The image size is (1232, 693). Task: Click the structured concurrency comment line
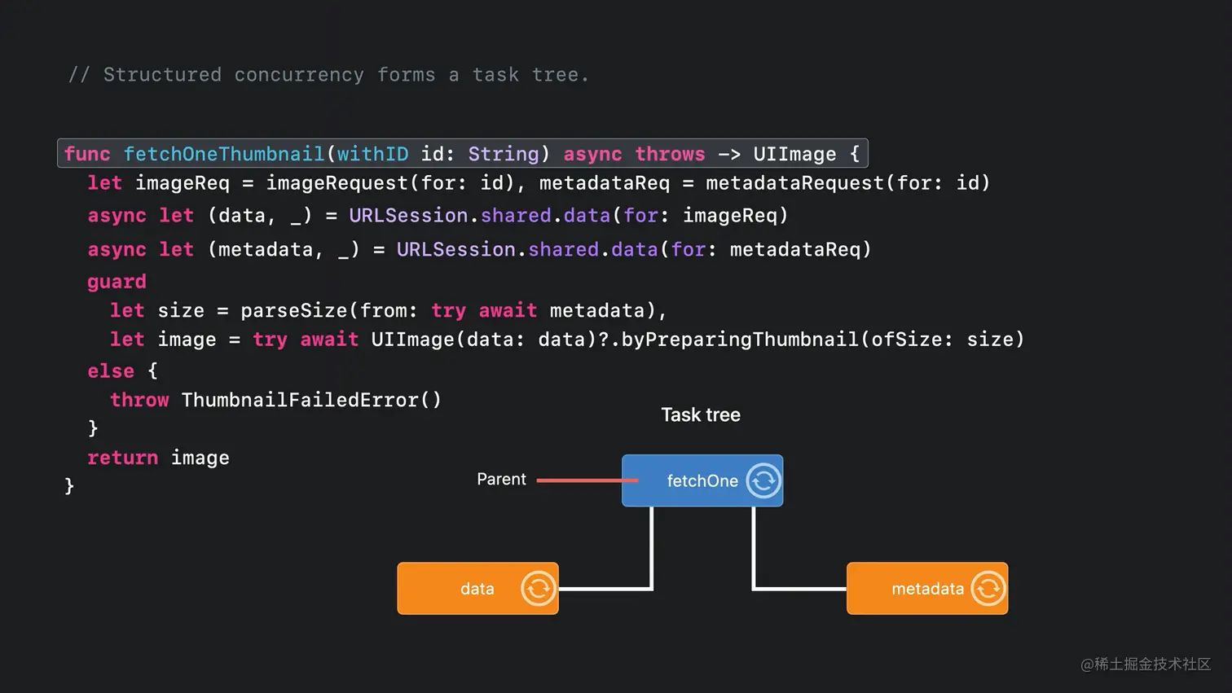329,74
